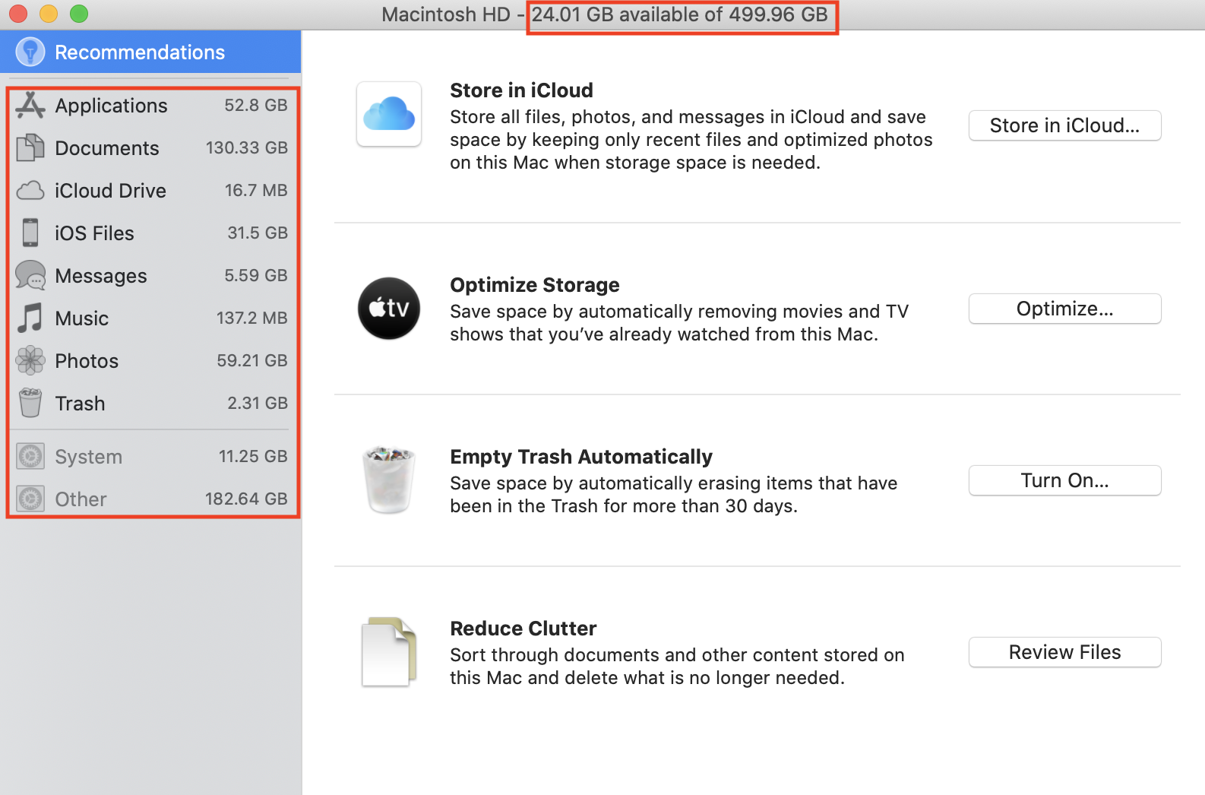Click the Reduce Clutter heading

[x=523, y=629]
